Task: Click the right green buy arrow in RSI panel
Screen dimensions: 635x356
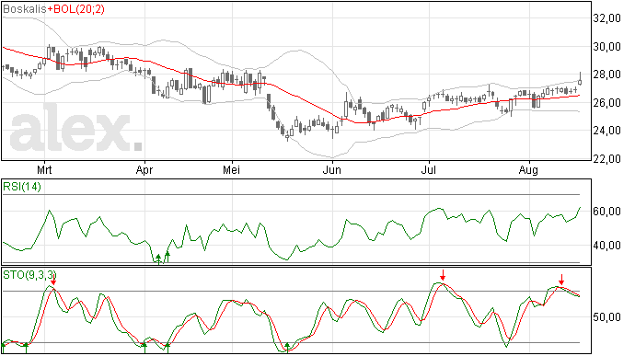Action: click(167, 257)
